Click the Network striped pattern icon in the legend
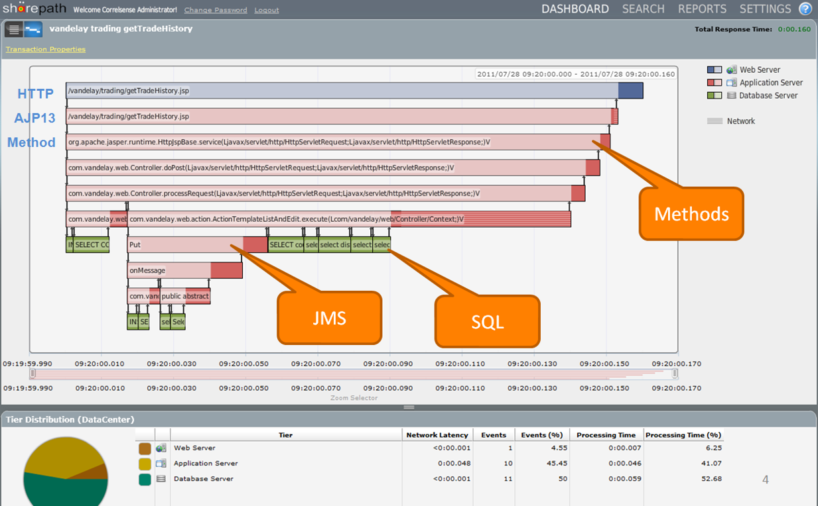 click(x=715, y=121)
